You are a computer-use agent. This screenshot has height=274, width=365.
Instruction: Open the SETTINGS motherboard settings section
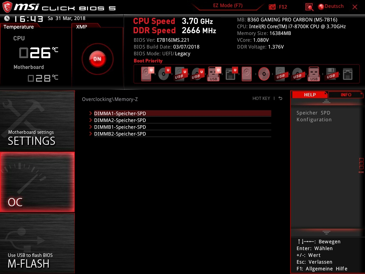click(x=37, y=121)
